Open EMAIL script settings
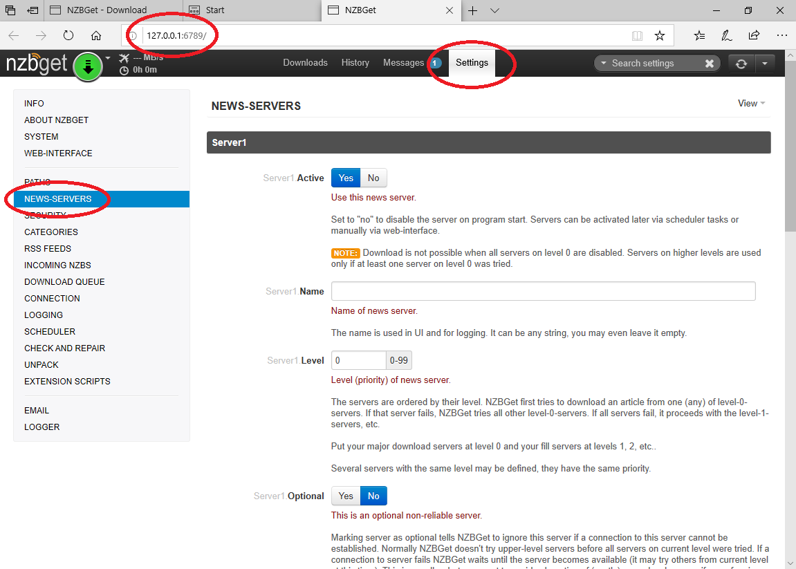 37,410
